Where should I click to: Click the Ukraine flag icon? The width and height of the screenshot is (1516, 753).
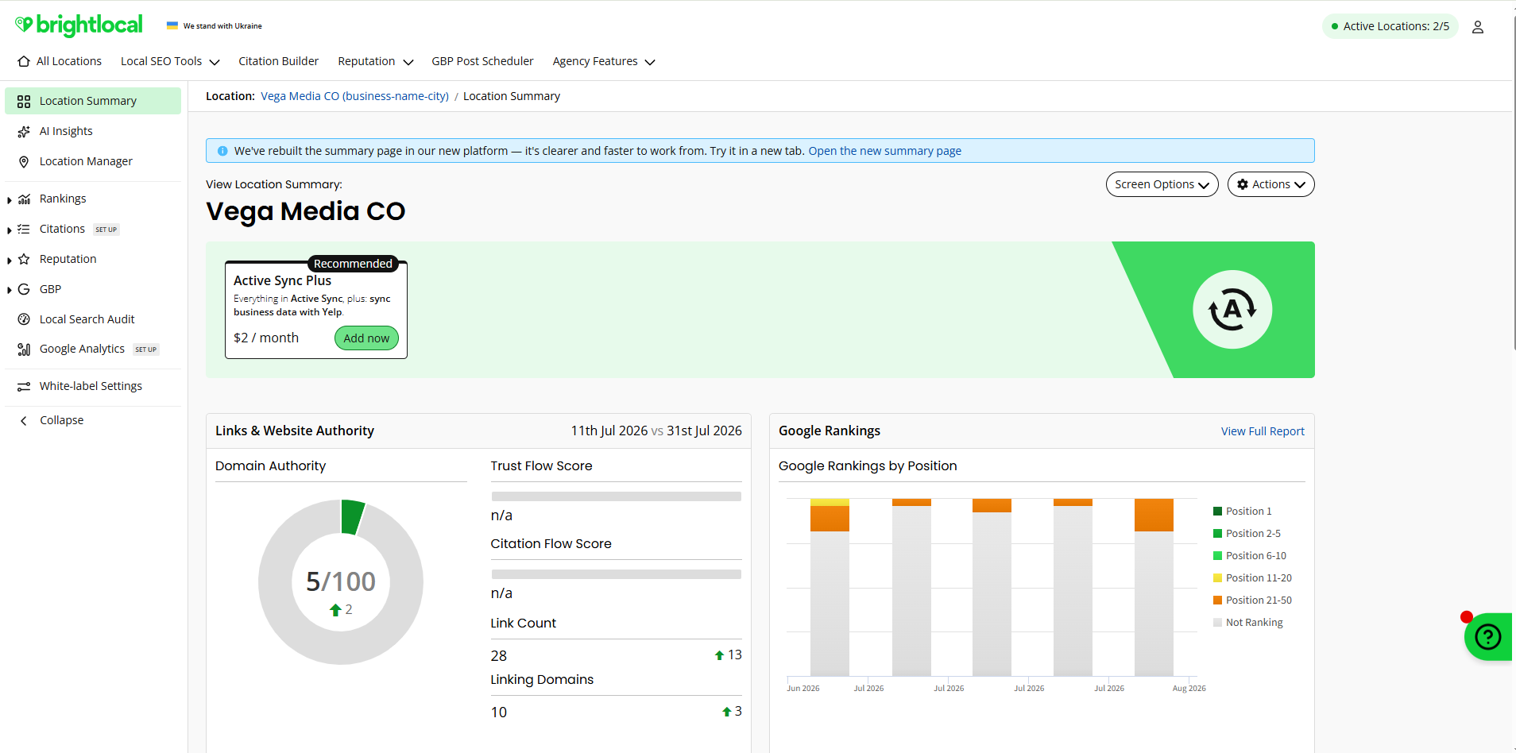tap(172, 26)
